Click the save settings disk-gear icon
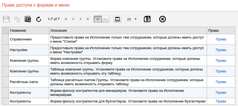Viewport: 238px width, 106px height. point(147,19)
